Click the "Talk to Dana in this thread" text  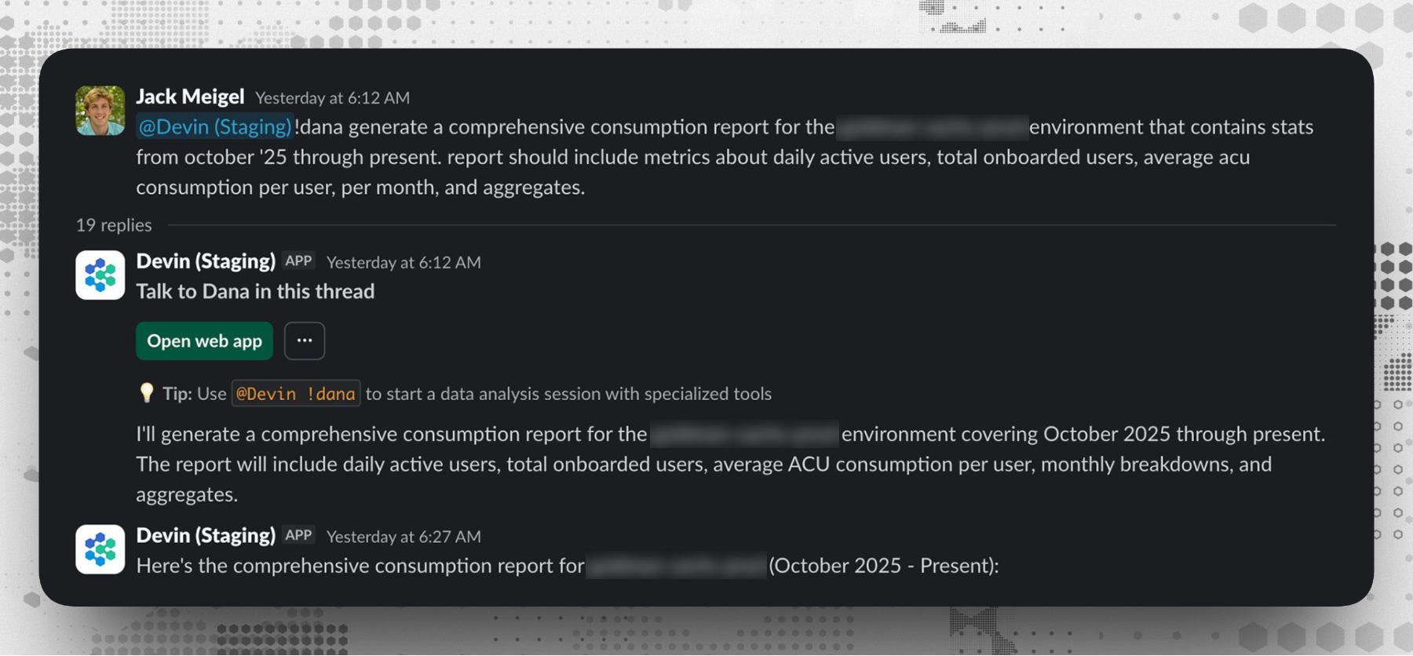[x=255, y=292]
